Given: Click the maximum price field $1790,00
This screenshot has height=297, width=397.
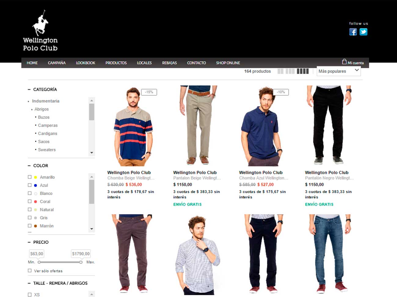Looking at the screenshot, I should coord(81,254).
